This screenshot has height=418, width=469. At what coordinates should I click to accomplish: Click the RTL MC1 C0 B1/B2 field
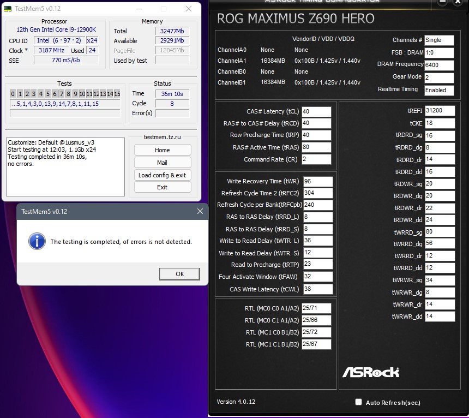[x=316, y=332]
